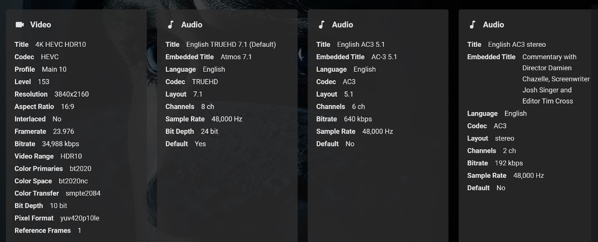598x242 pixels.
Task: Click the 34,988 kbps bitrate value
Action: point(61,144)
